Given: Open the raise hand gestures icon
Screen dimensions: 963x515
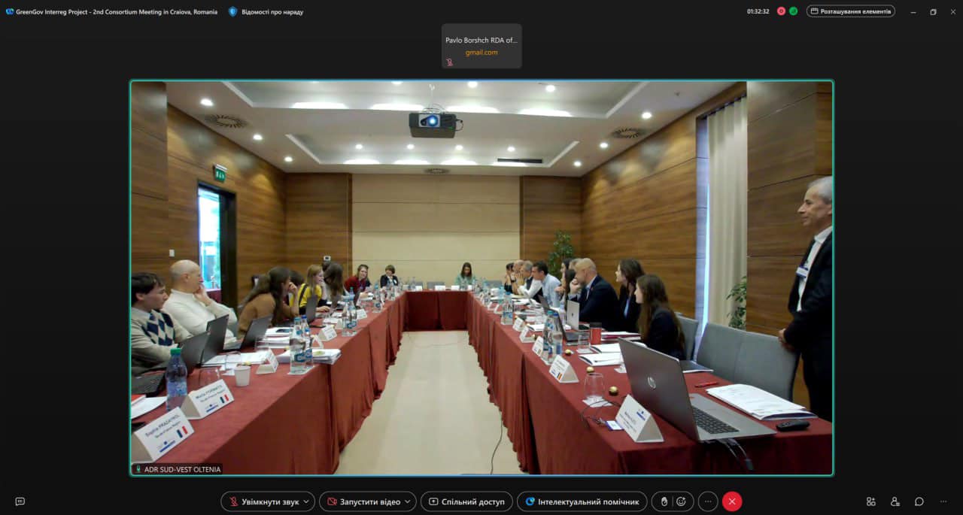Looking at the screenshot, I should [664, 501].
